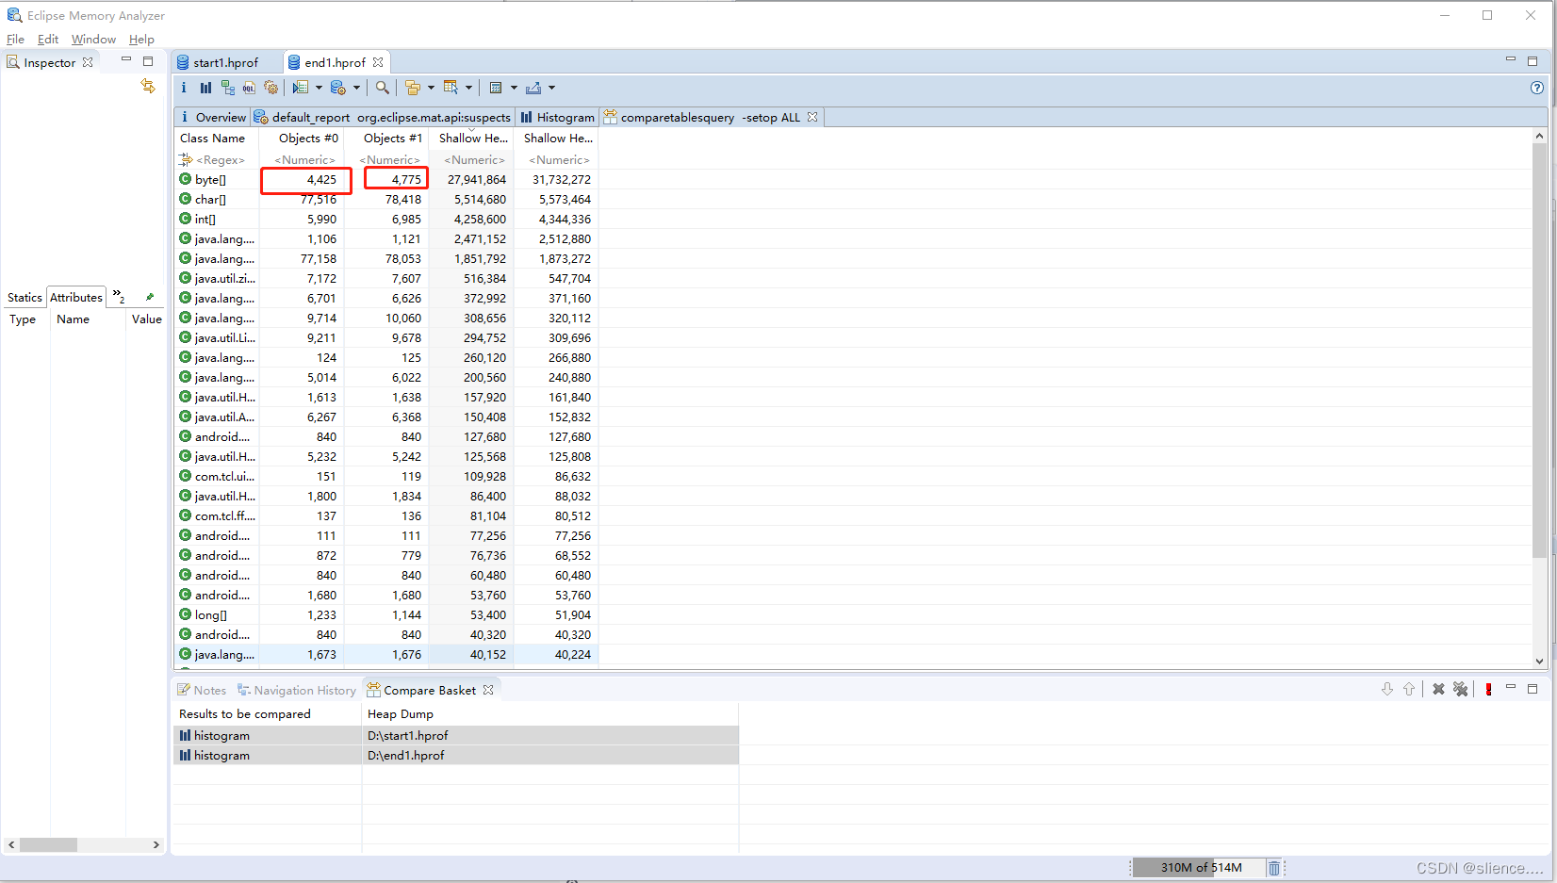Minimize the Inspector view

[126, 59]
